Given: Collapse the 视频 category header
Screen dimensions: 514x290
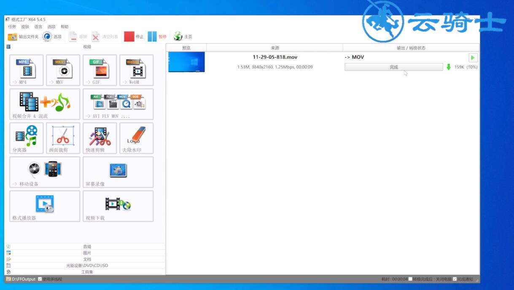Looking at the screenshot, I should [x=86, y=47].
